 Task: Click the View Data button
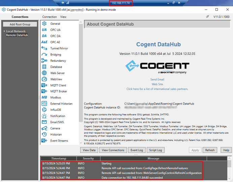[x=89, y=150]
